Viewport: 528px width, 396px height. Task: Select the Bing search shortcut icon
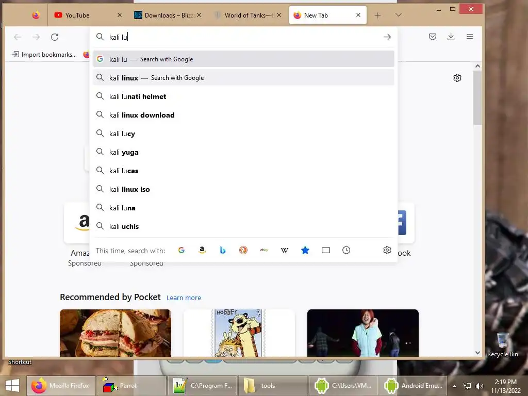click(223, 250)
